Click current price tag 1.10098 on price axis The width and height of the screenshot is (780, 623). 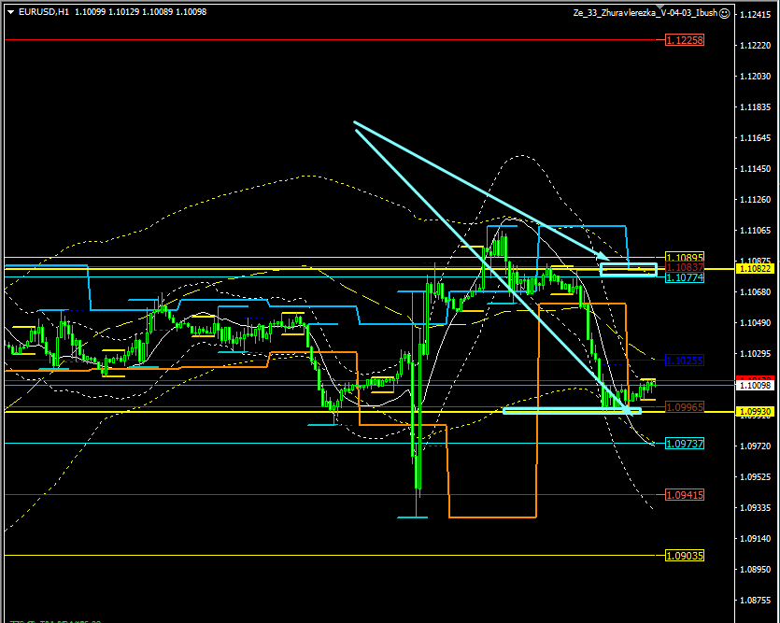tap(756, 386)
